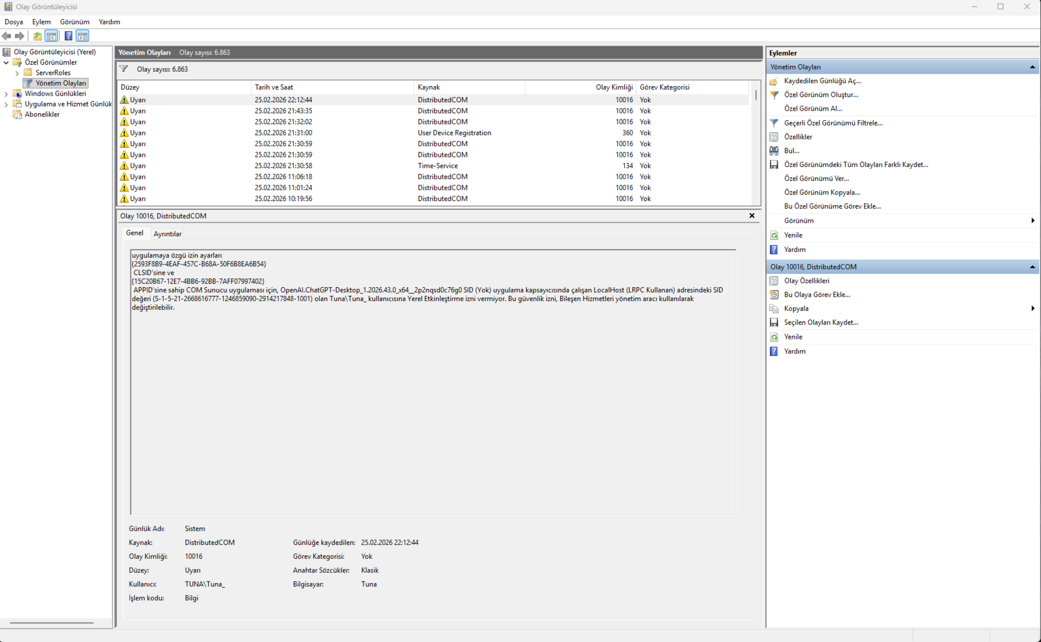Select the DistributedCOM event at 10:19:56

pyautogui.click(x=433, y=199)
